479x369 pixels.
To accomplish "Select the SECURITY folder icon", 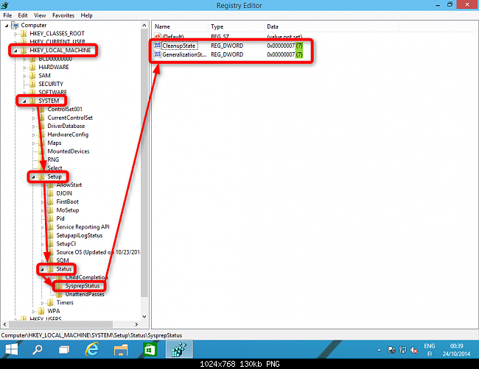I will tap(32, 84).
